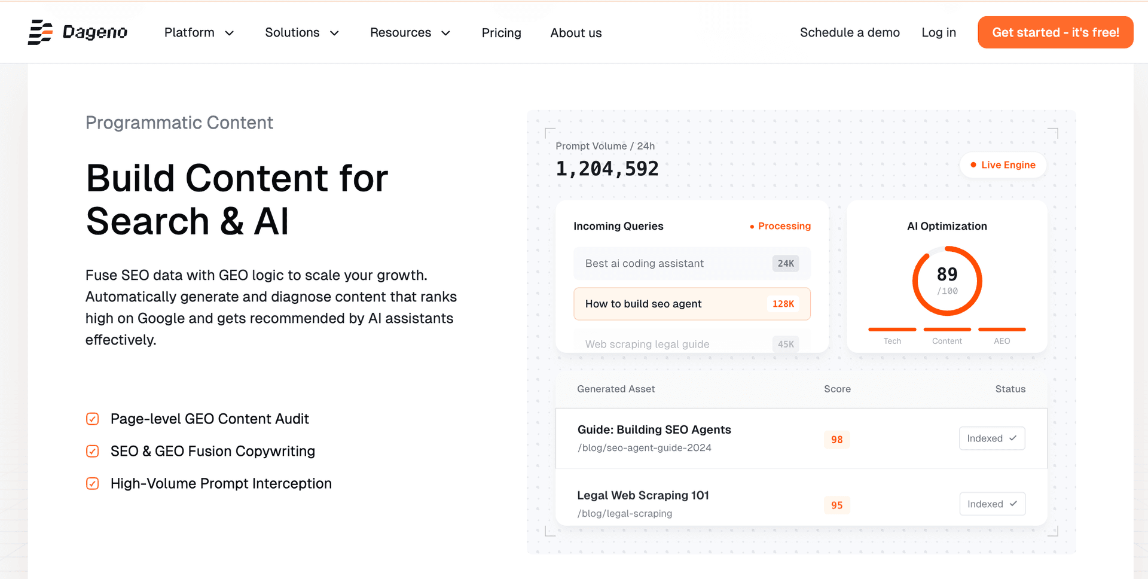
Task: Click the Dageno logo icon
Action: [40, 32]
